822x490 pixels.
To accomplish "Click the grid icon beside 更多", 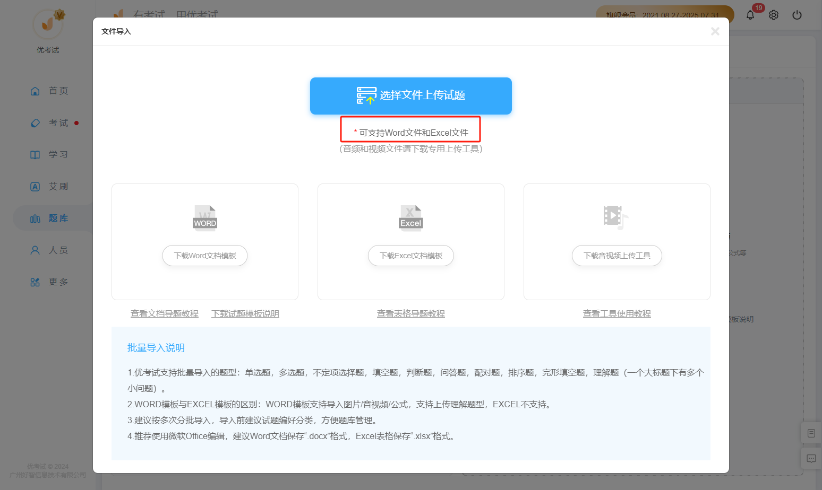I will click(x=35, y=282).
